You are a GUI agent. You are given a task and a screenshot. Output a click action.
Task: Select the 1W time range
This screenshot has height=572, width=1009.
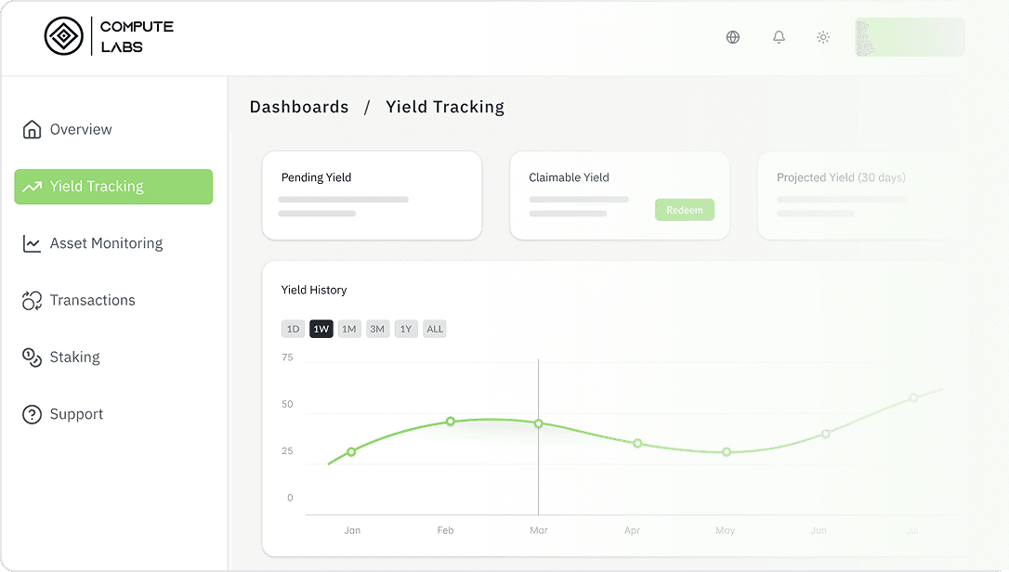pyautogui.click(x=321, y=329)
